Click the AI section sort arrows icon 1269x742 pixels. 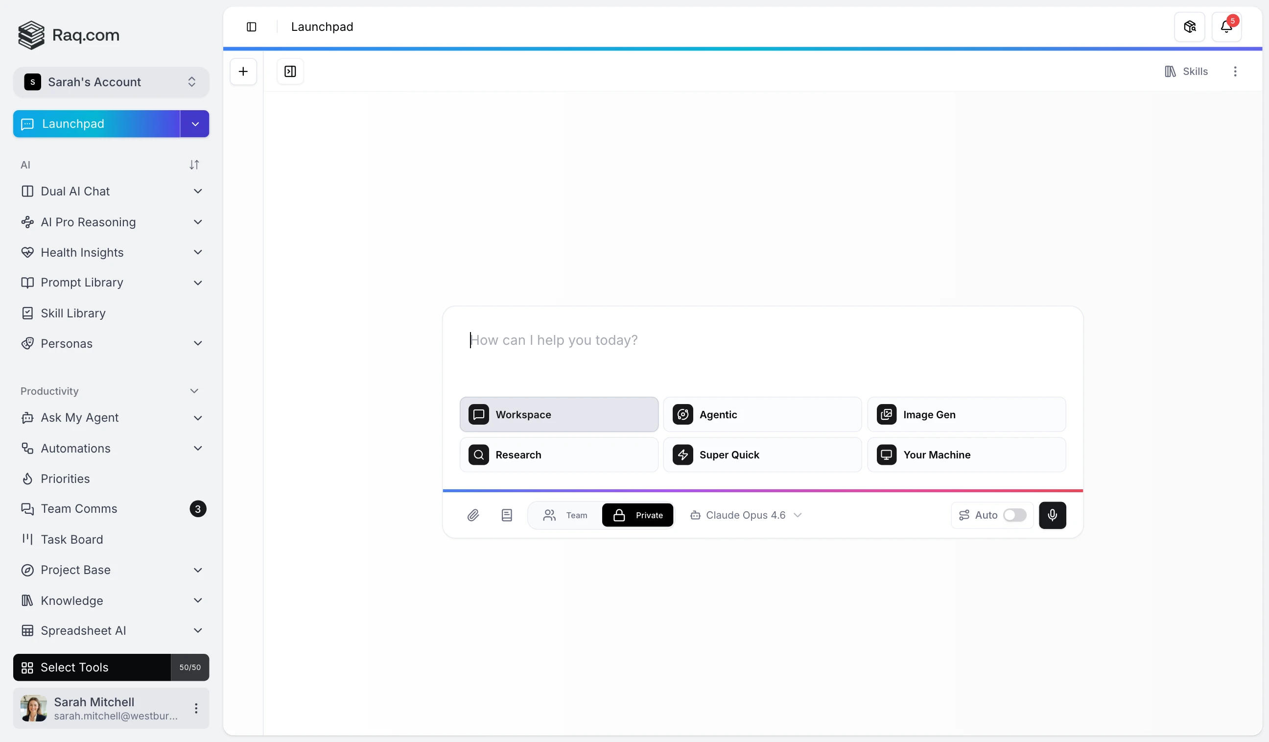pos(194,165)
